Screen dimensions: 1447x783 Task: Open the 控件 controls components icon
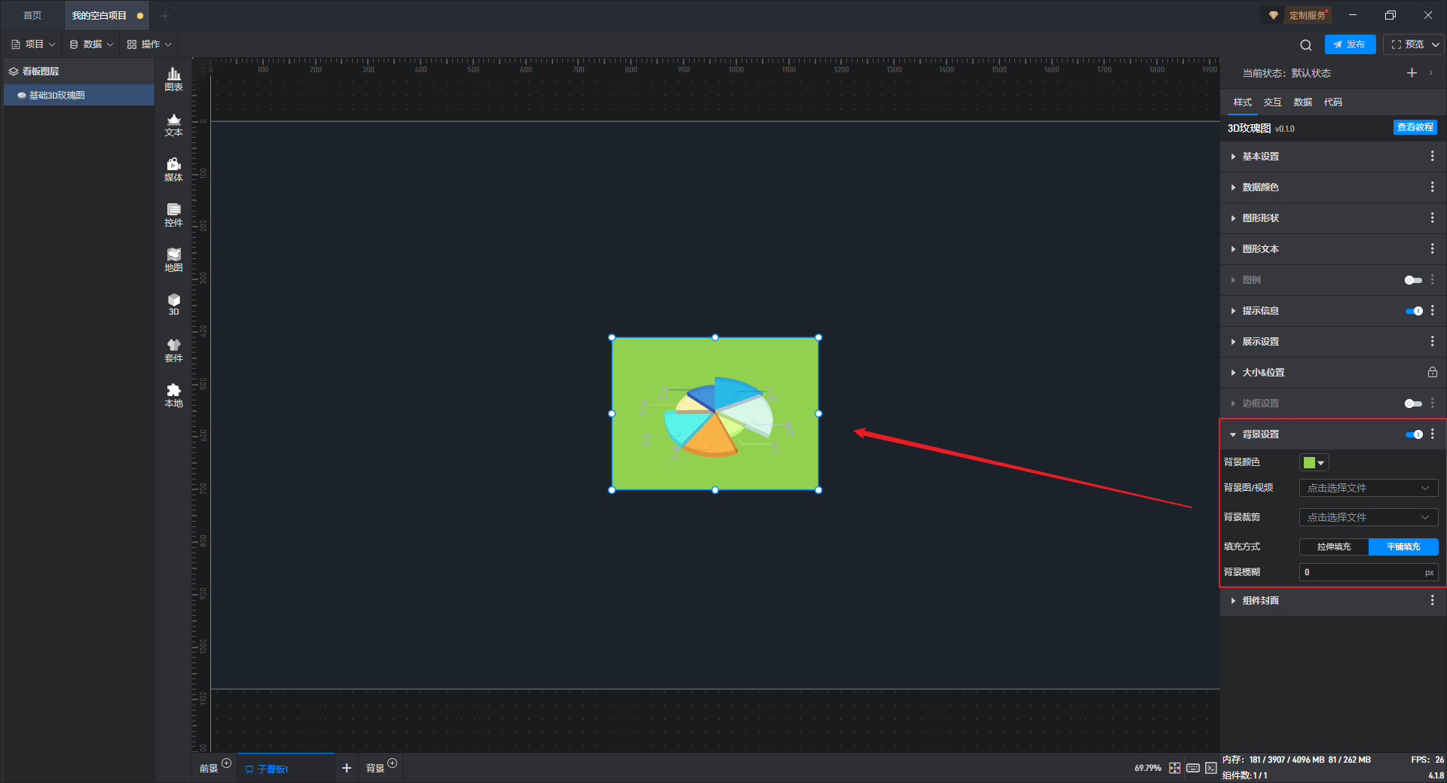173,215
